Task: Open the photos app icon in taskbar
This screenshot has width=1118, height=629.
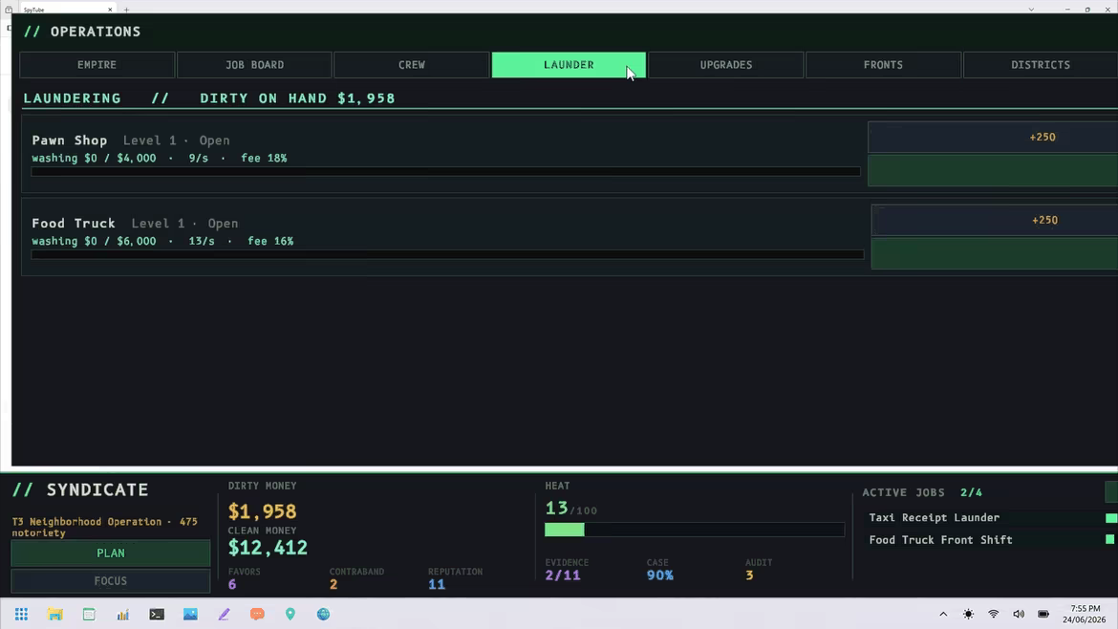Action: click(x=190, y=614)
